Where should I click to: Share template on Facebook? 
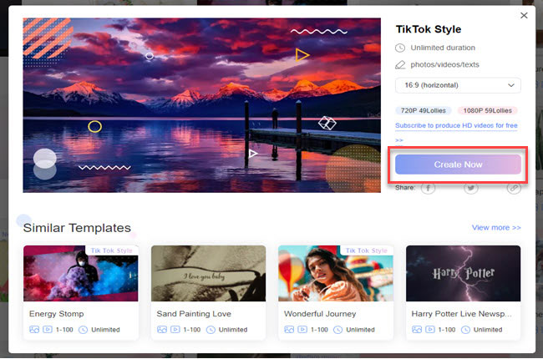(428, 188)
